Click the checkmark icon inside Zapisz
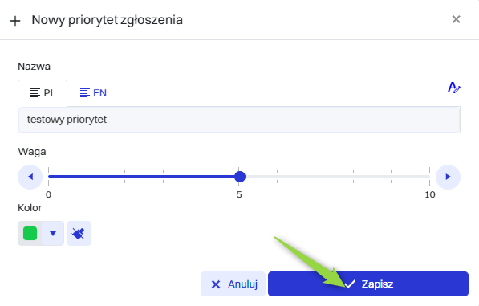479x306 pixels. [350, 284]
